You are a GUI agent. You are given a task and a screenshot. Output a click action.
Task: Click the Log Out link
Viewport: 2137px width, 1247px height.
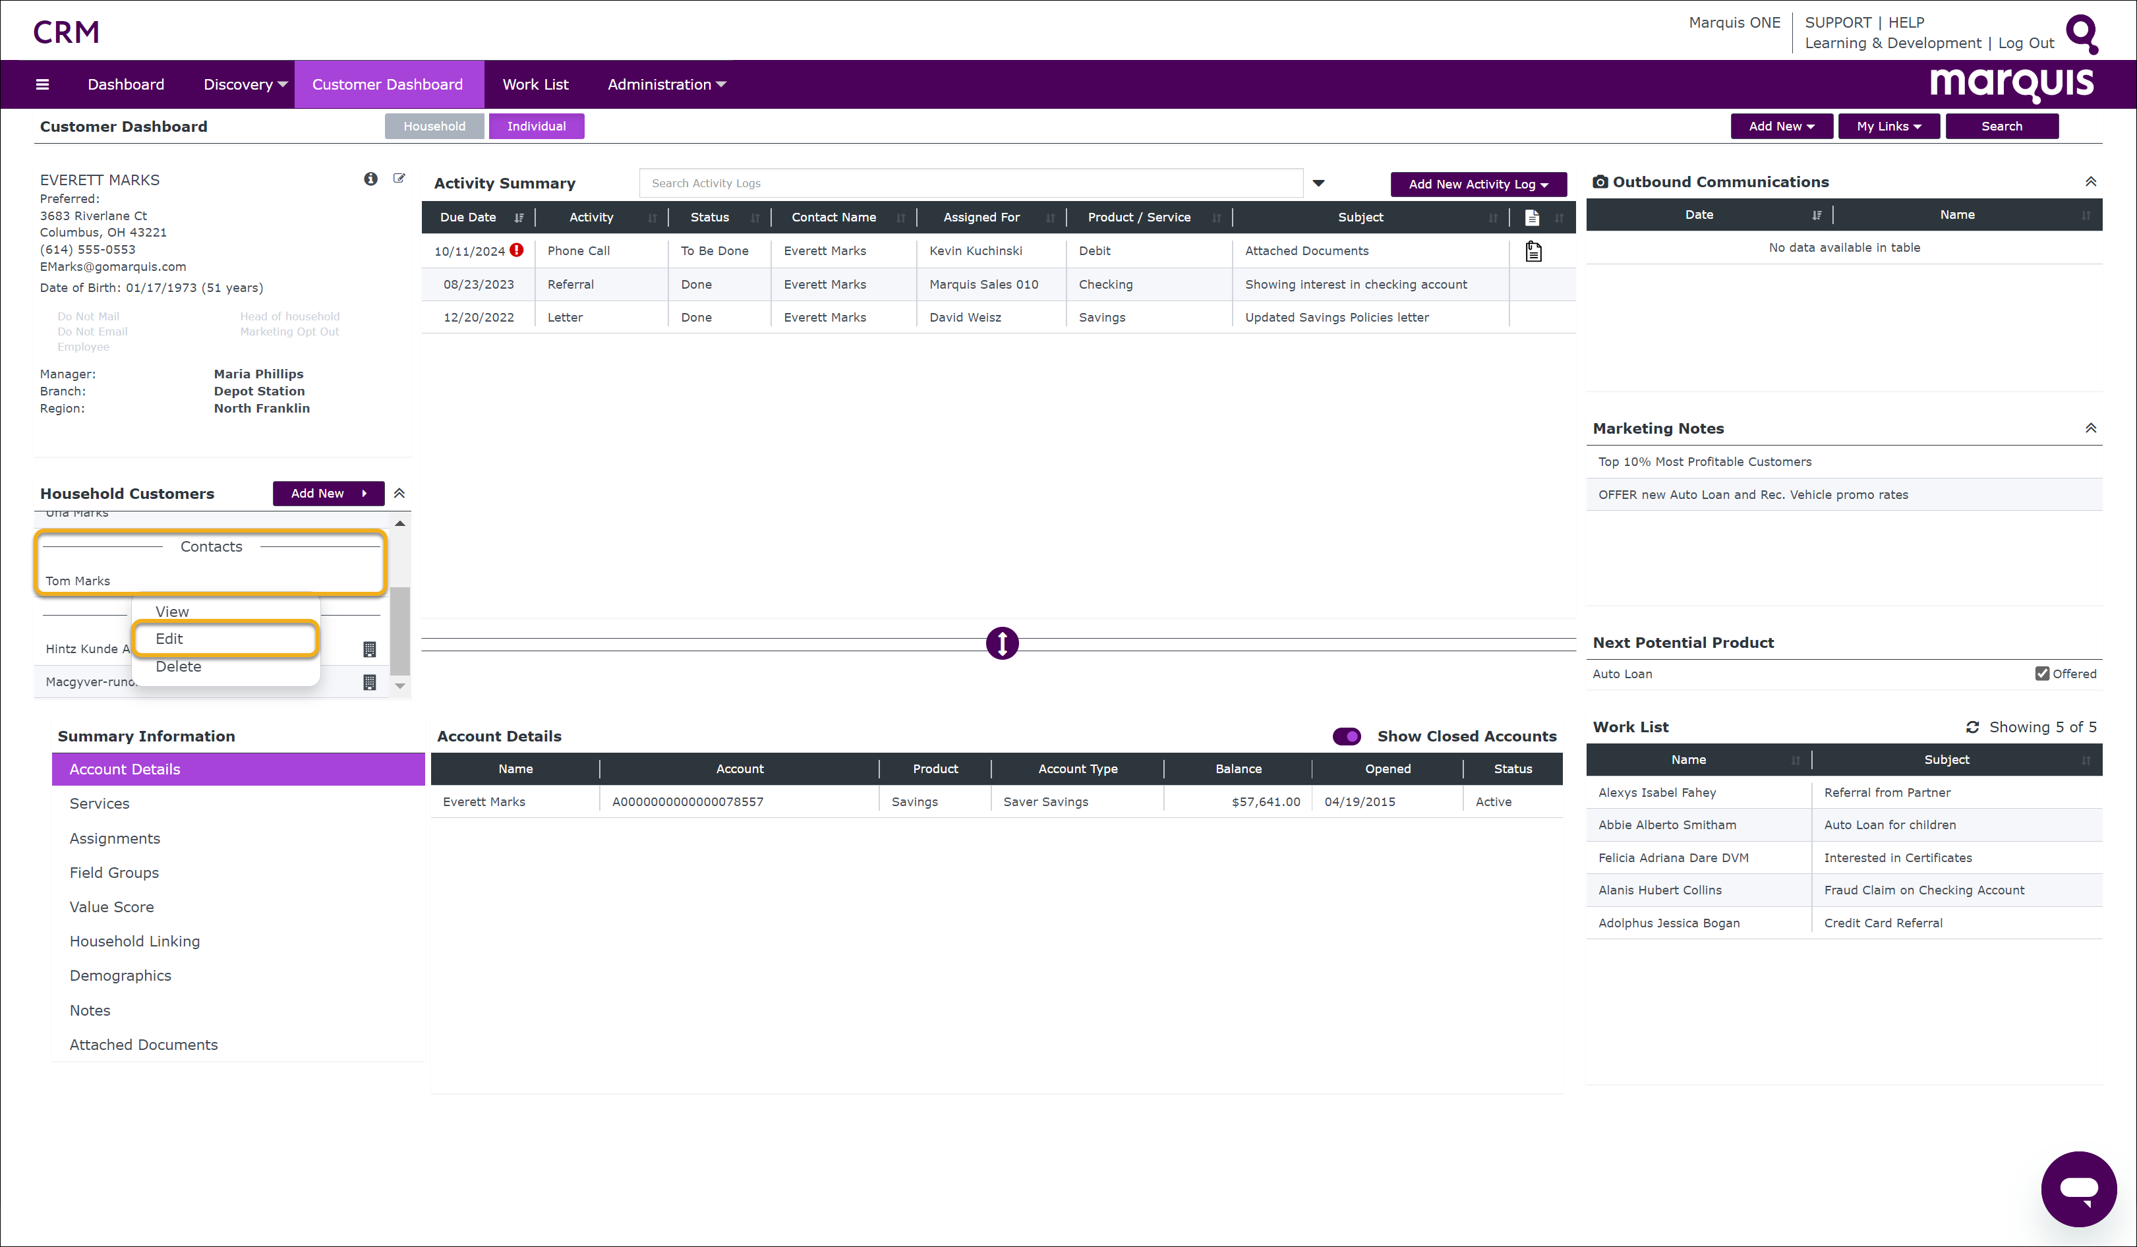tap(2026, 42)
